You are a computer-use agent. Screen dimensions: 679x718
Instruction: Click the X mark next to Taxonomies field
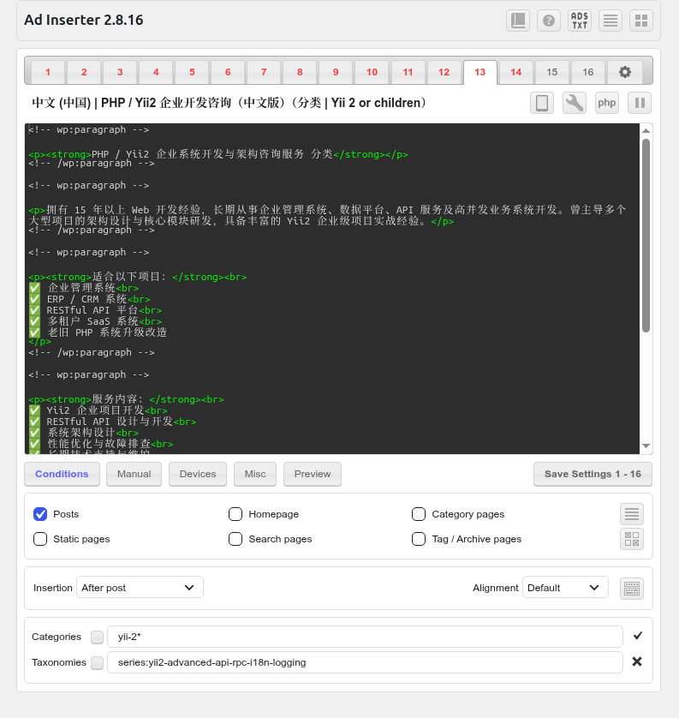pos(637,661)
